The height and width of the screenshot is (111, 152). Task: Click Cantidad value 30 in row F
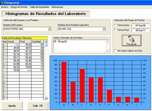(37, 61)
